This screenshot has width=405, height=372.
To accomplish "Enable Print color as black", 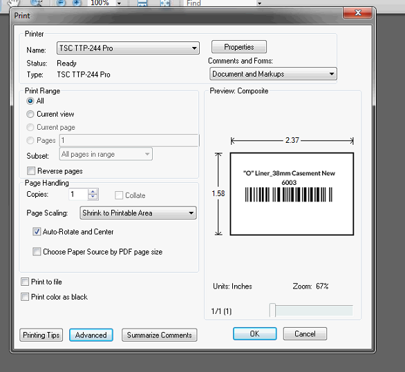I will [25, 297].
